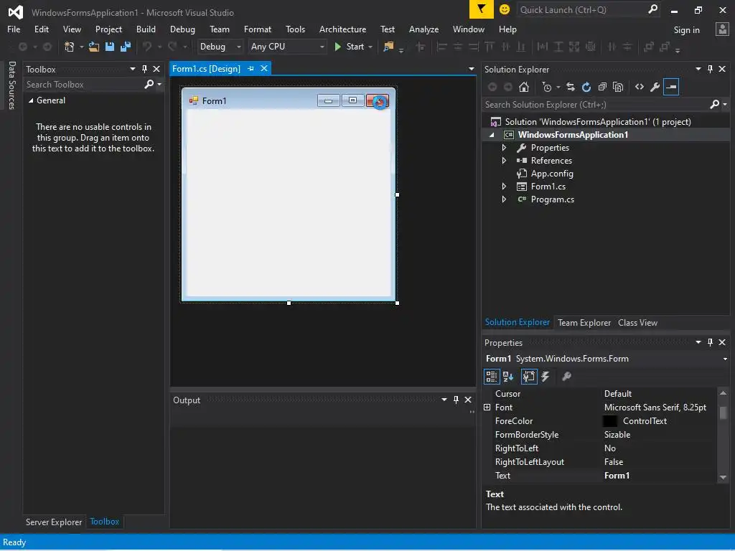735x551 pixels.
Task: Collapse the General toolbox group
Action: point(31,100)
